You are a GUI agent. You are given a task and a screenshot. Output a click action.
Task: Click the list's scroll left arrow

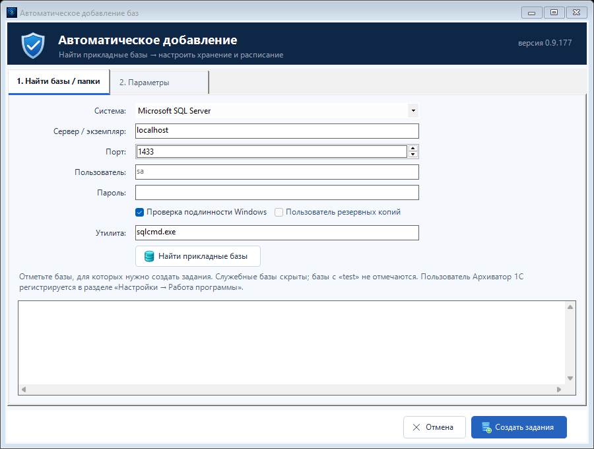point(24,390)
